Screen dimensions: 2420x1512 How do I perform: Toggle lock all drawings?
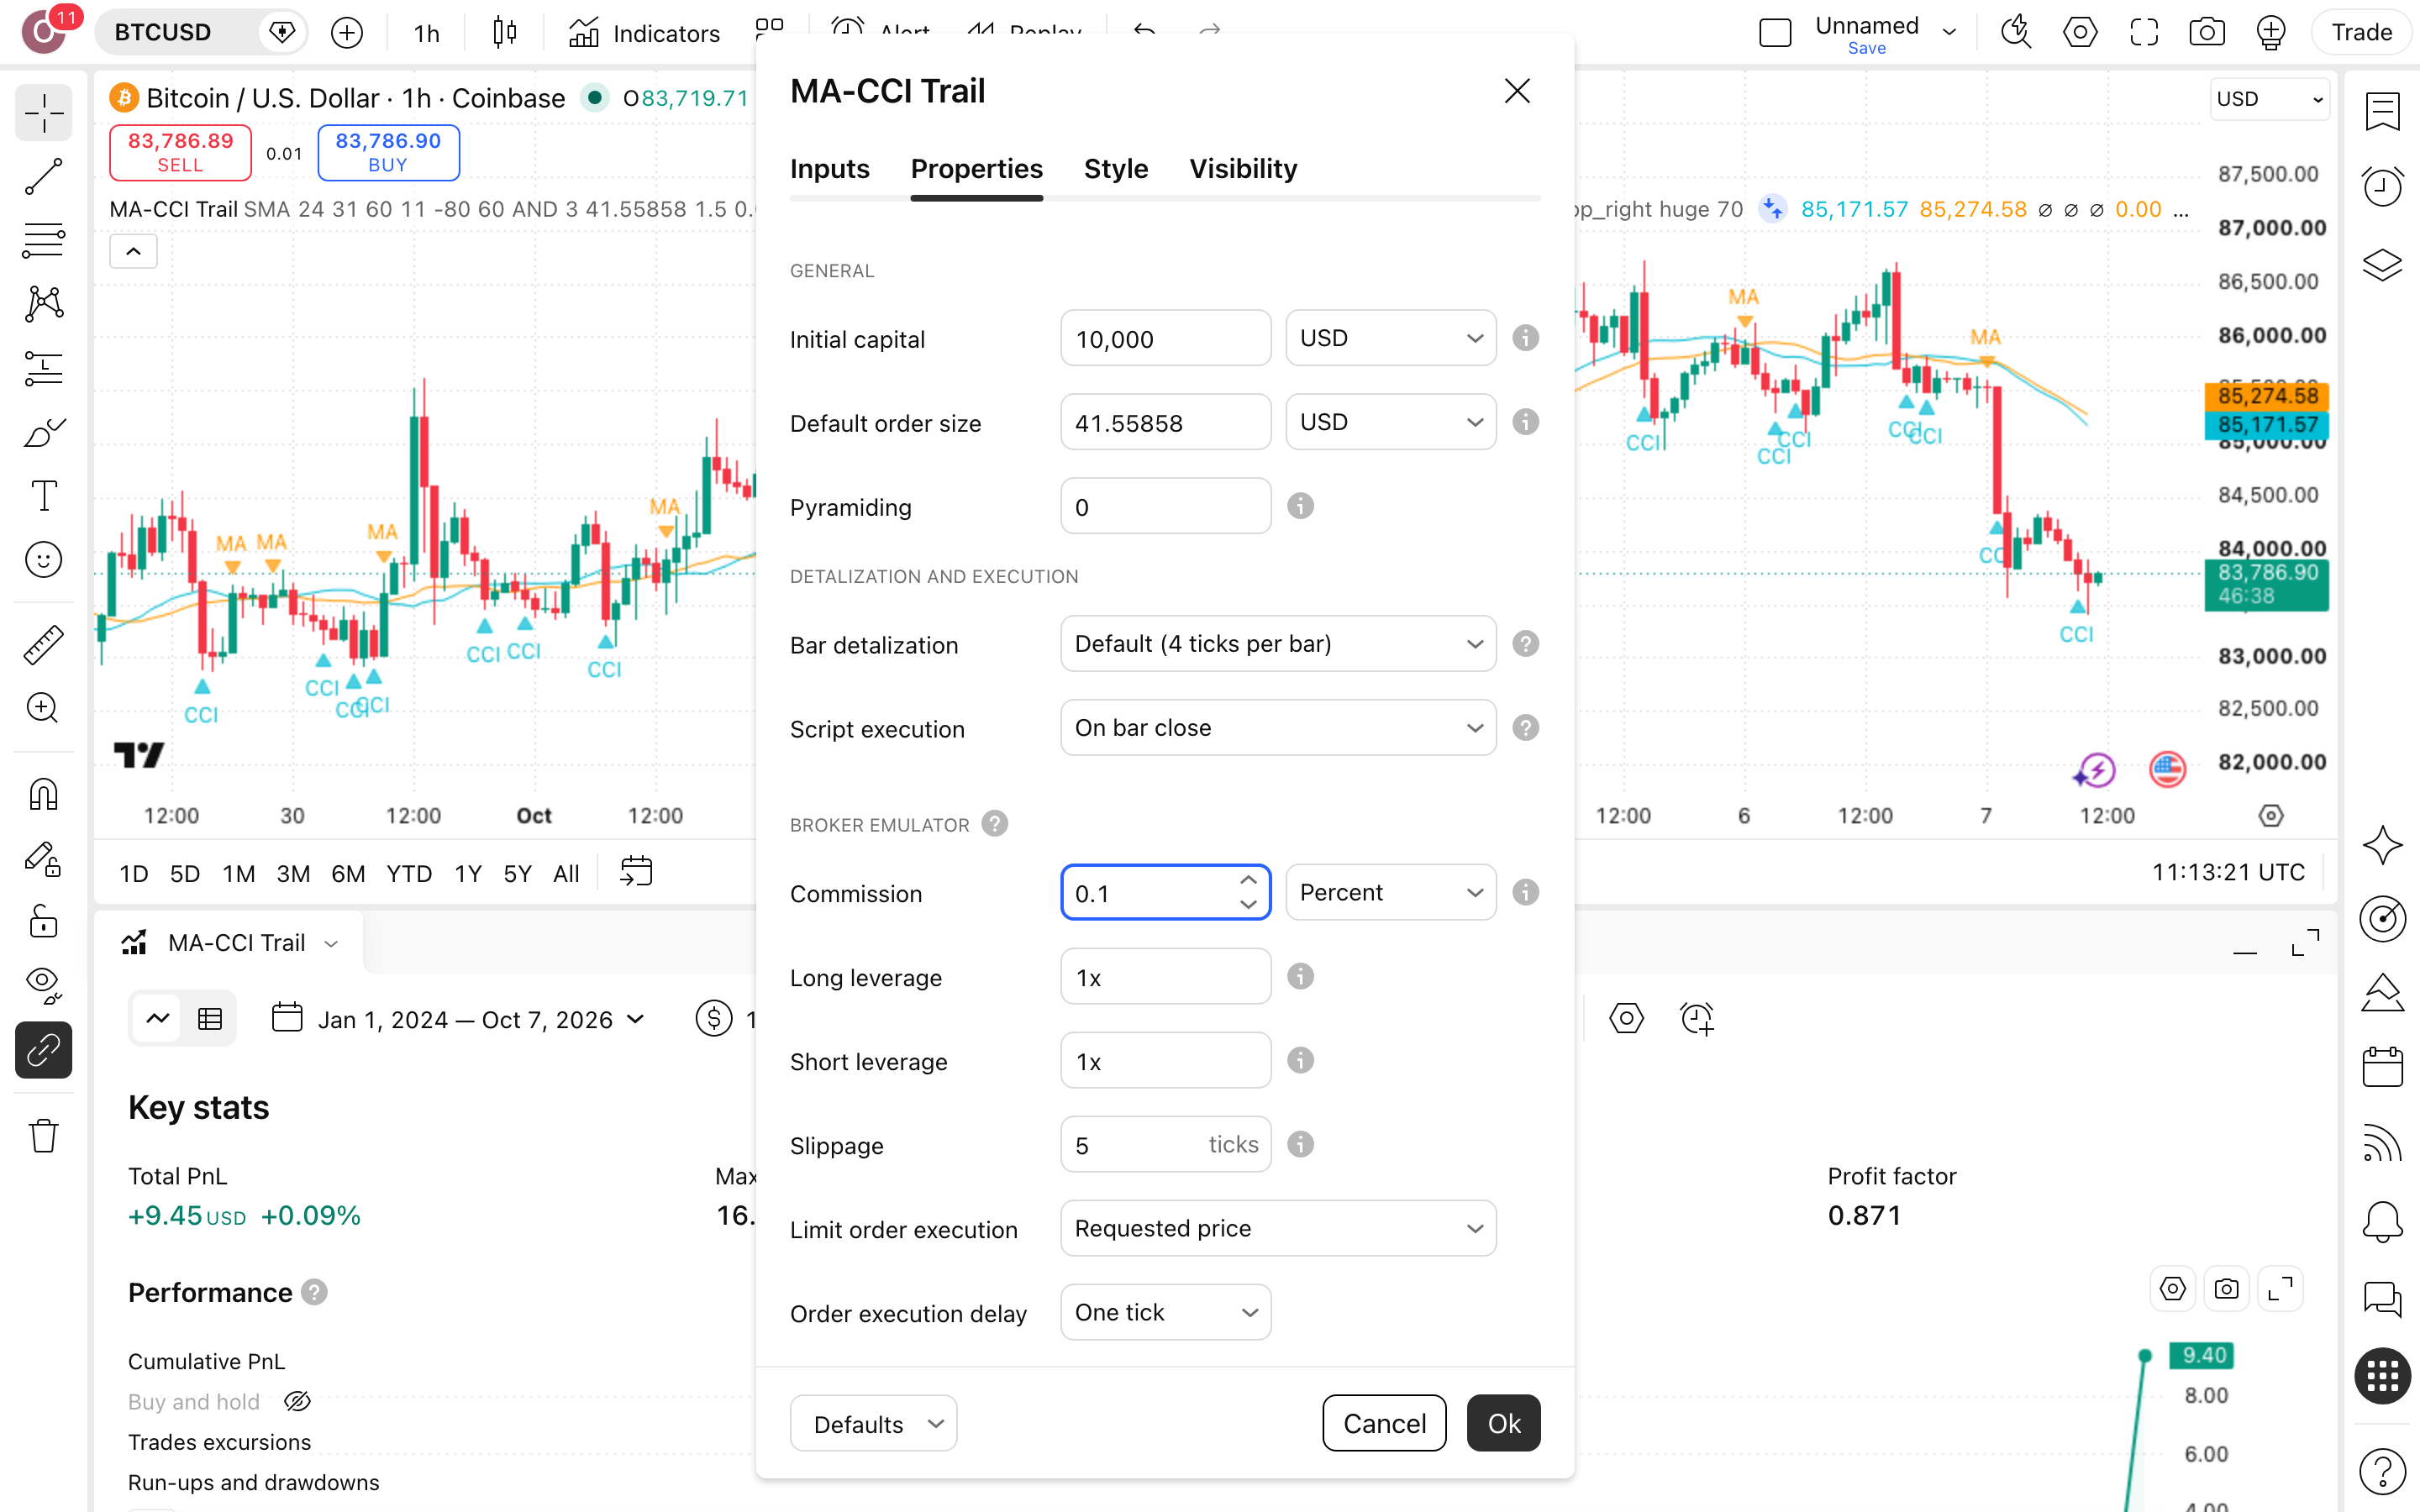tap(43, 922)
